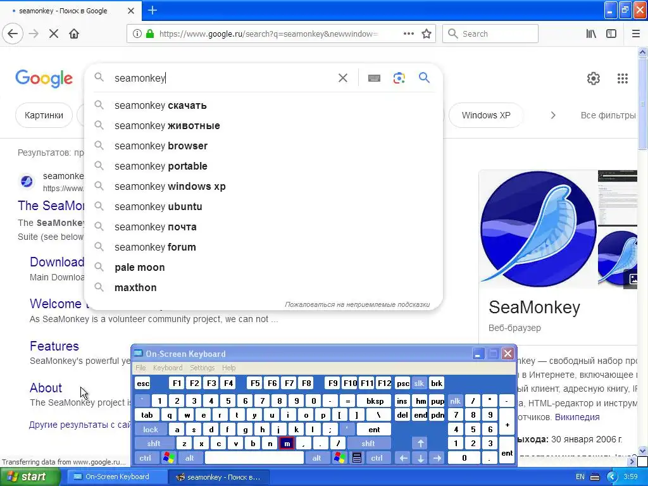Open the browser hamburger menu
The height and width of the screenshot is (486, 648).
coord(635,34)
